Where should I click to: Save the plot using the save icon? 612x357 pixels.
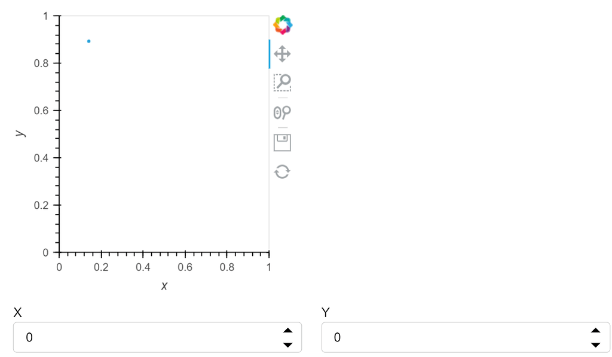coord(281,142)
